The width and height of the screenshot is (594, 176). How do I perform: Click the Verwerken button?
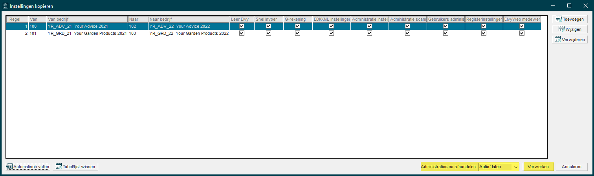pos(538,167)
